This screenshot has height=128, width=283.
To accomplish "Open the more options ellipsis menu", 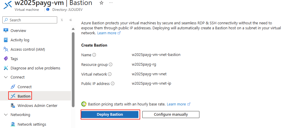I will [x=111, y=3].
